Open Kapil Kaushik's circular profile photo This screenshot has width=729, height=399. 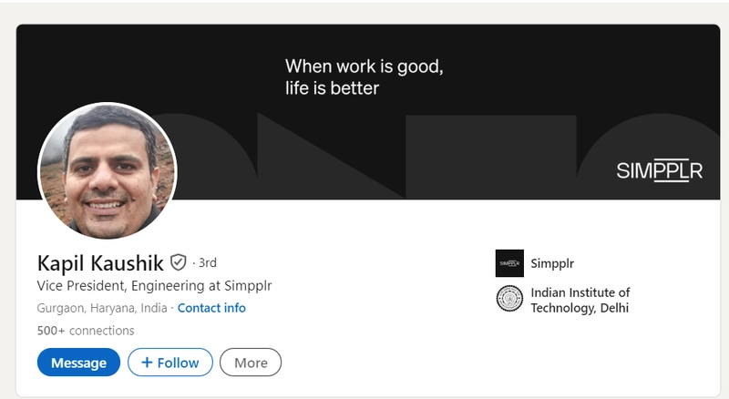point(108,170)
